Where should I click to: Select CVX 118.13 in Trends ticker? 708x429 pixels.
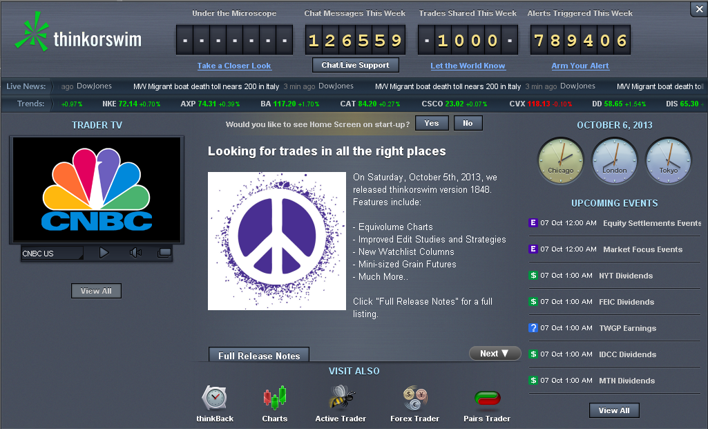540,104
